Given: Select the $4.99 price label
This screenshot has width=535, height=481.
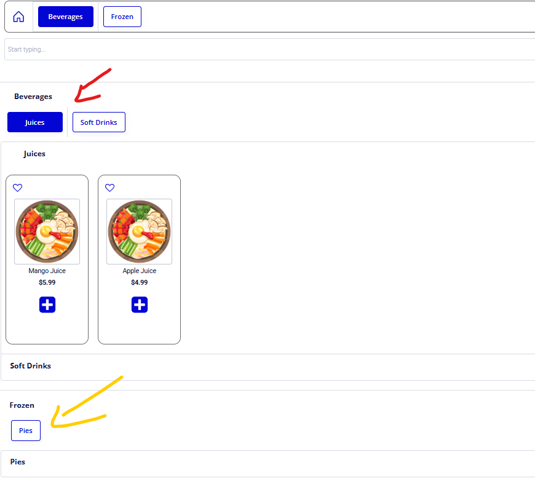Looking at the screenshot, I should [139, 282].
